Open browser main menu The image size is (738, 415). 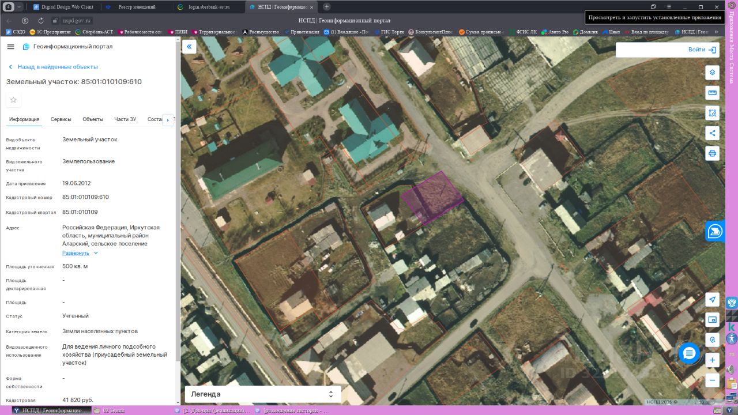[669, 7]
